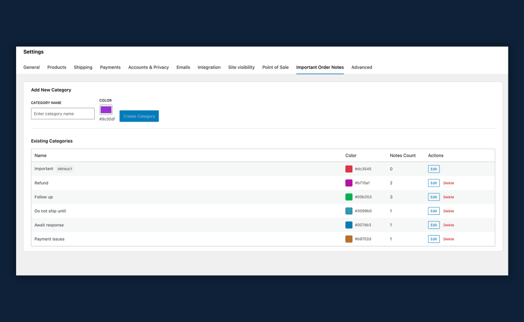Edit the Refund category
Viewport: 524px width, 322px height.
pos(434,183)
